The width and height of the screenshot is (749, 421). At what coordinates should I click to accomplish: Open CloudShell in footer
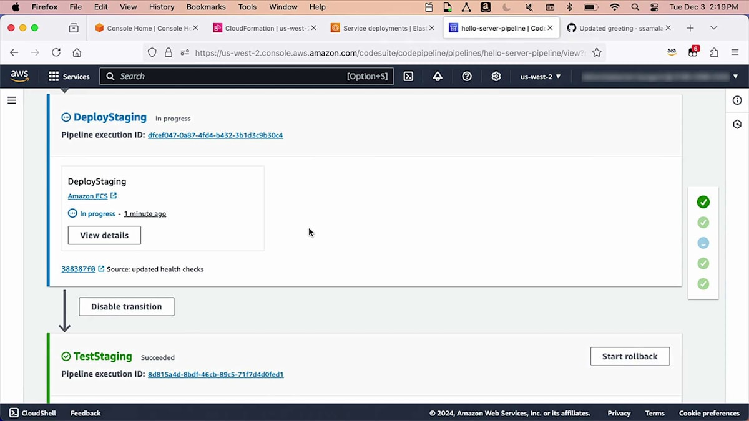(x=32, y=413)
